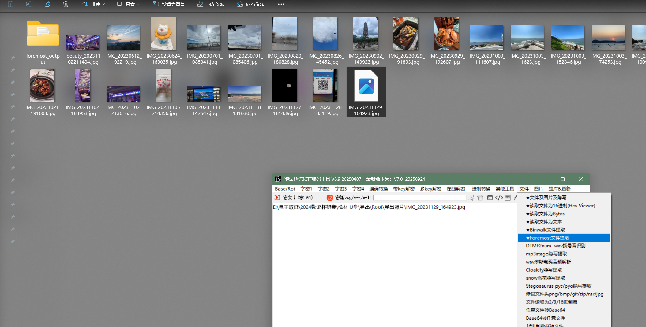Image resolution: width=646 pixels, height=327 pixels.
Task: Click the table grid icon in CTF toolbar
Action: coord(508,198)
